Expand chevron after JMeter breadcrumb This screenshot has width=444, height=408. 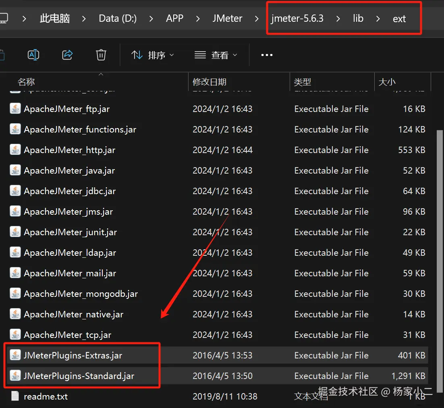[x=257, y=19]
